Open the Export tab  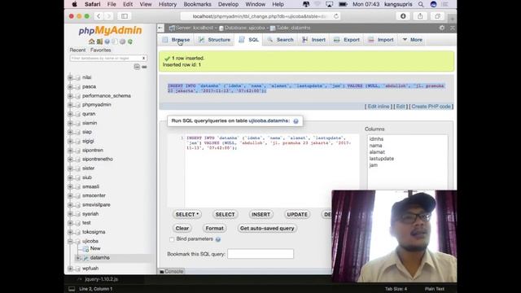(347, 40)
